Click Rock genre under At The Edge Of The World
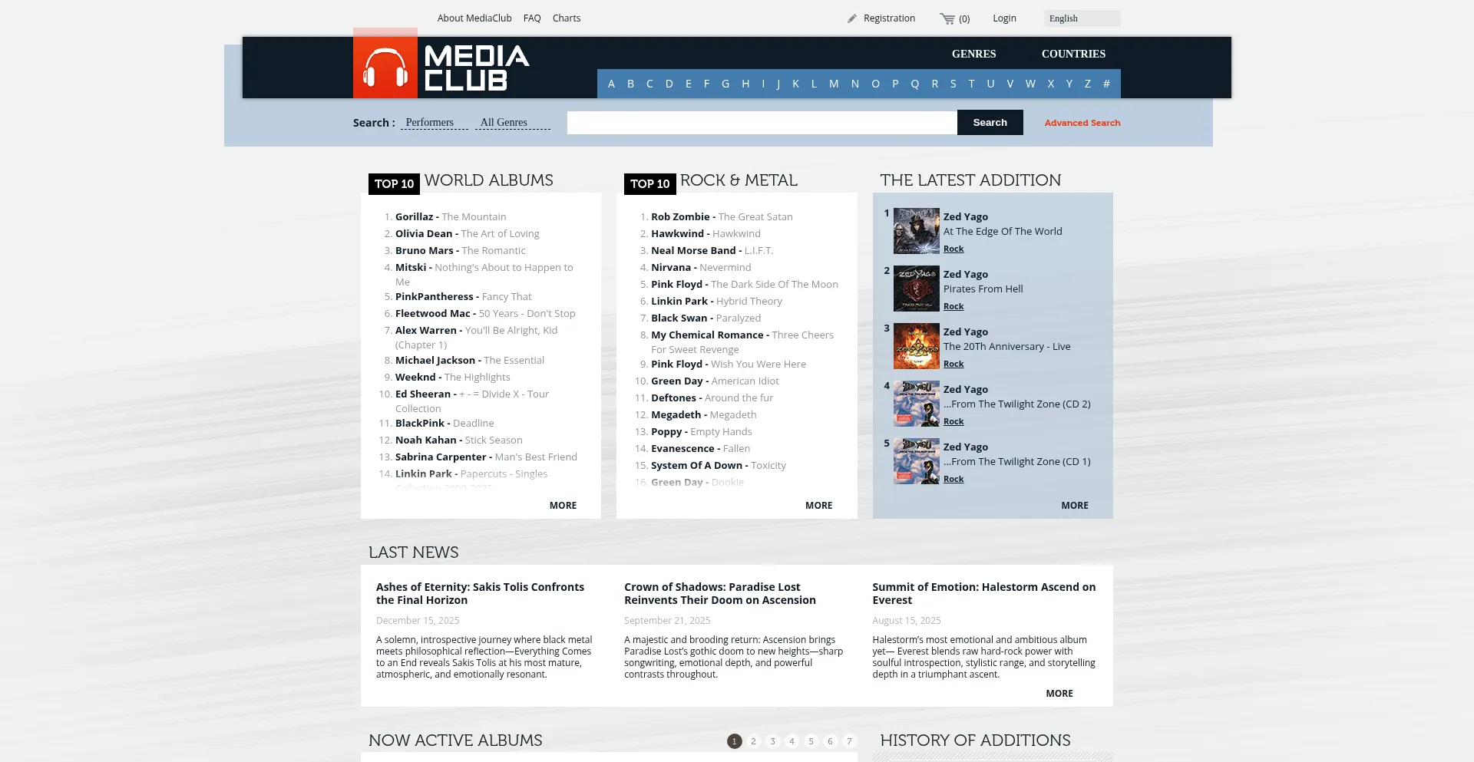Image resolution: width=1474 pixels, height=762 pixels. 953,249
